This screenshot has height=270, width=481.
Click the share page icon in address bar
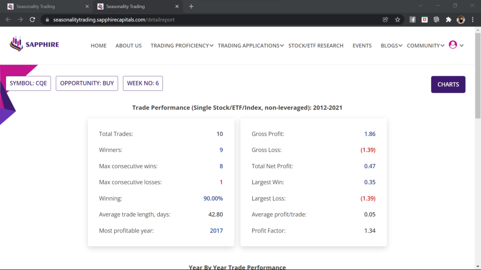[385, 20]
